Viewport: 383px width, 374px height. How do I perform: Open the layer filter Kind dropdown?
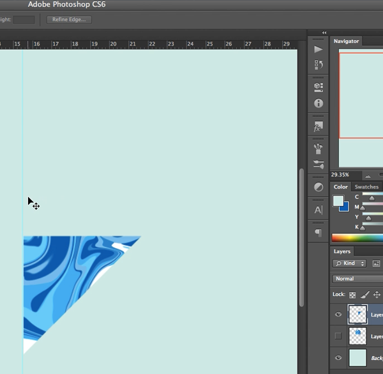tap(350, 263)
